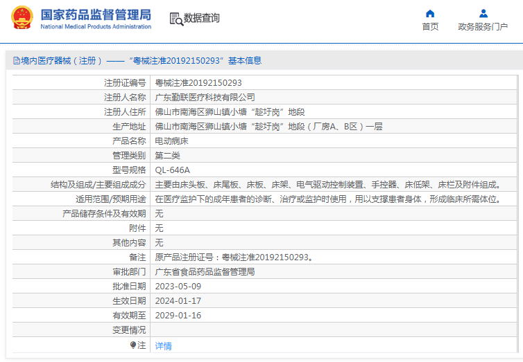Select approval date 2023-05-09

(x=178, y=287)
